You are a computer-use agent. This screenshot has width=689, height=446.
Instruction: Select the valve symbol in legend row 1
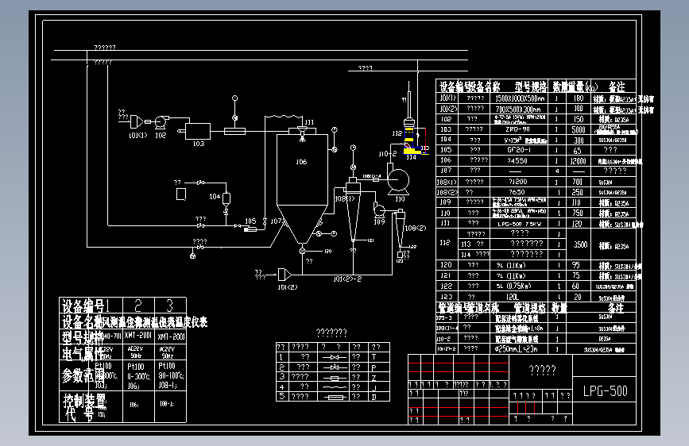point(335,357)
